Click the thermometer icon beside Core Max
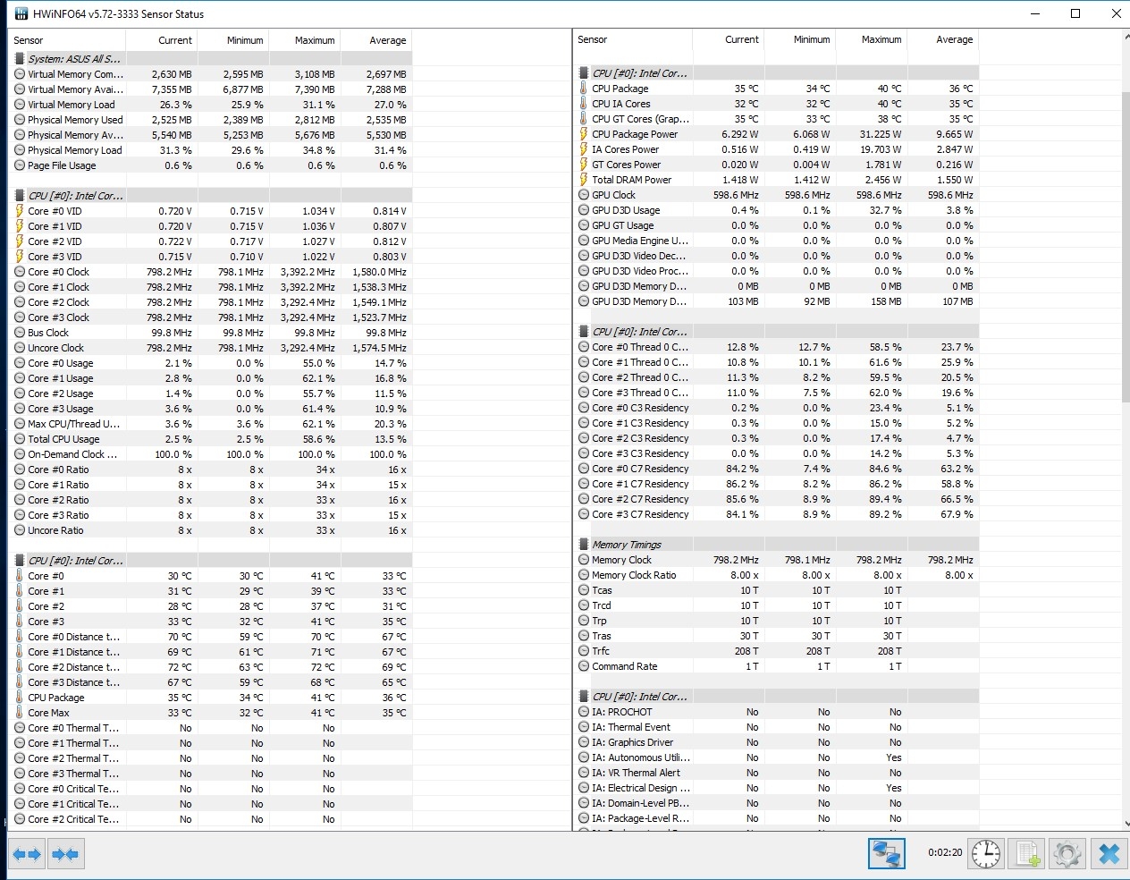 coord(20,713)
